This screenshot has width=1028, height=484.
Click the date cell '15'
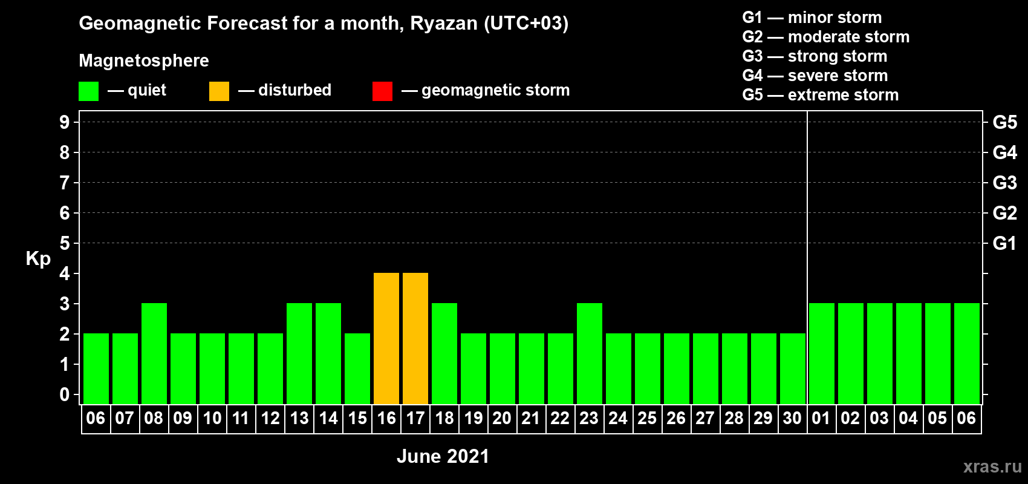coord(357,419)
